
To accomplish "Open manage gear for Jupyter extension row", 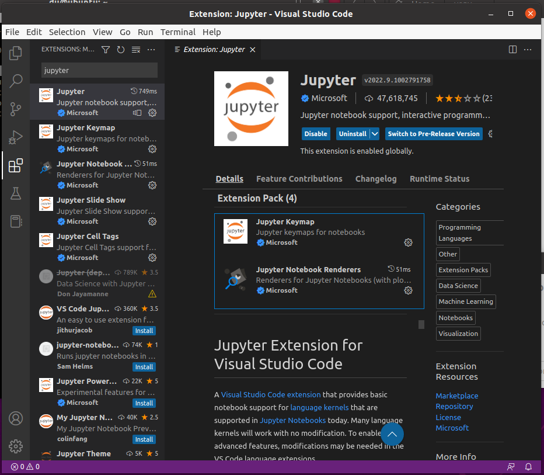I will pyautogui.click(x=152, y=113).
